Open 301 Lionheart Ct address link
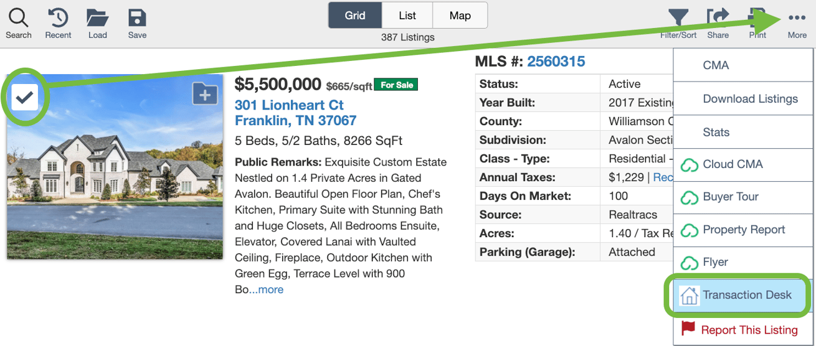The height and width of the screenshot is (346, 816). (x=289, y=105)
